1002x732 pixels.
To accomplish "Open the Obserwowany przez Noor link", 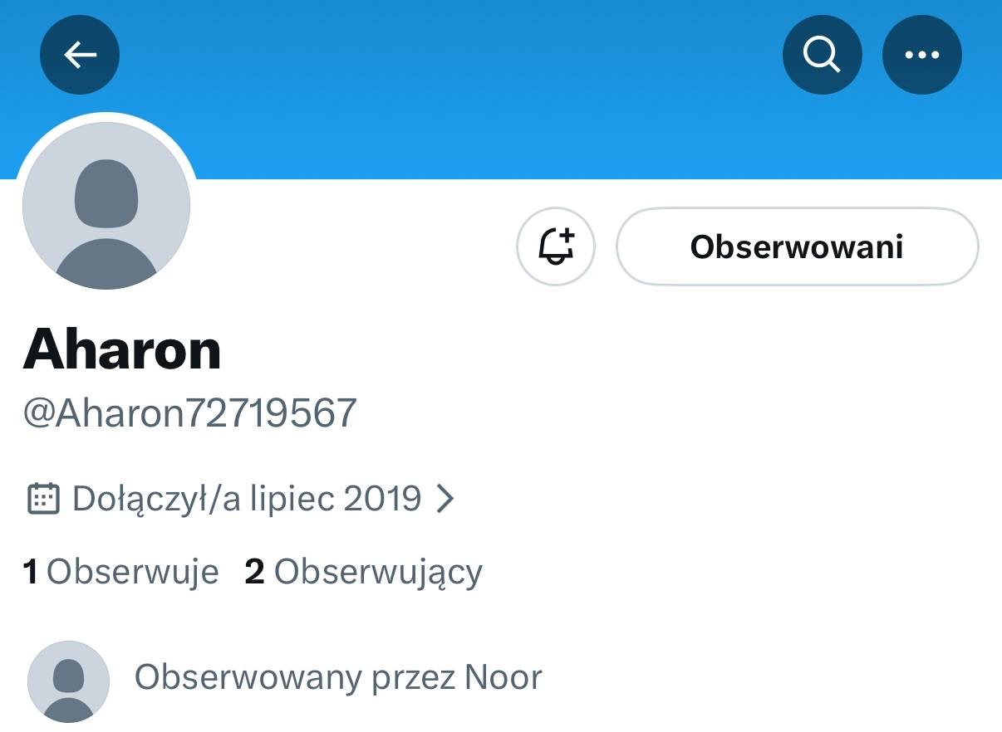I will [338, 677].
